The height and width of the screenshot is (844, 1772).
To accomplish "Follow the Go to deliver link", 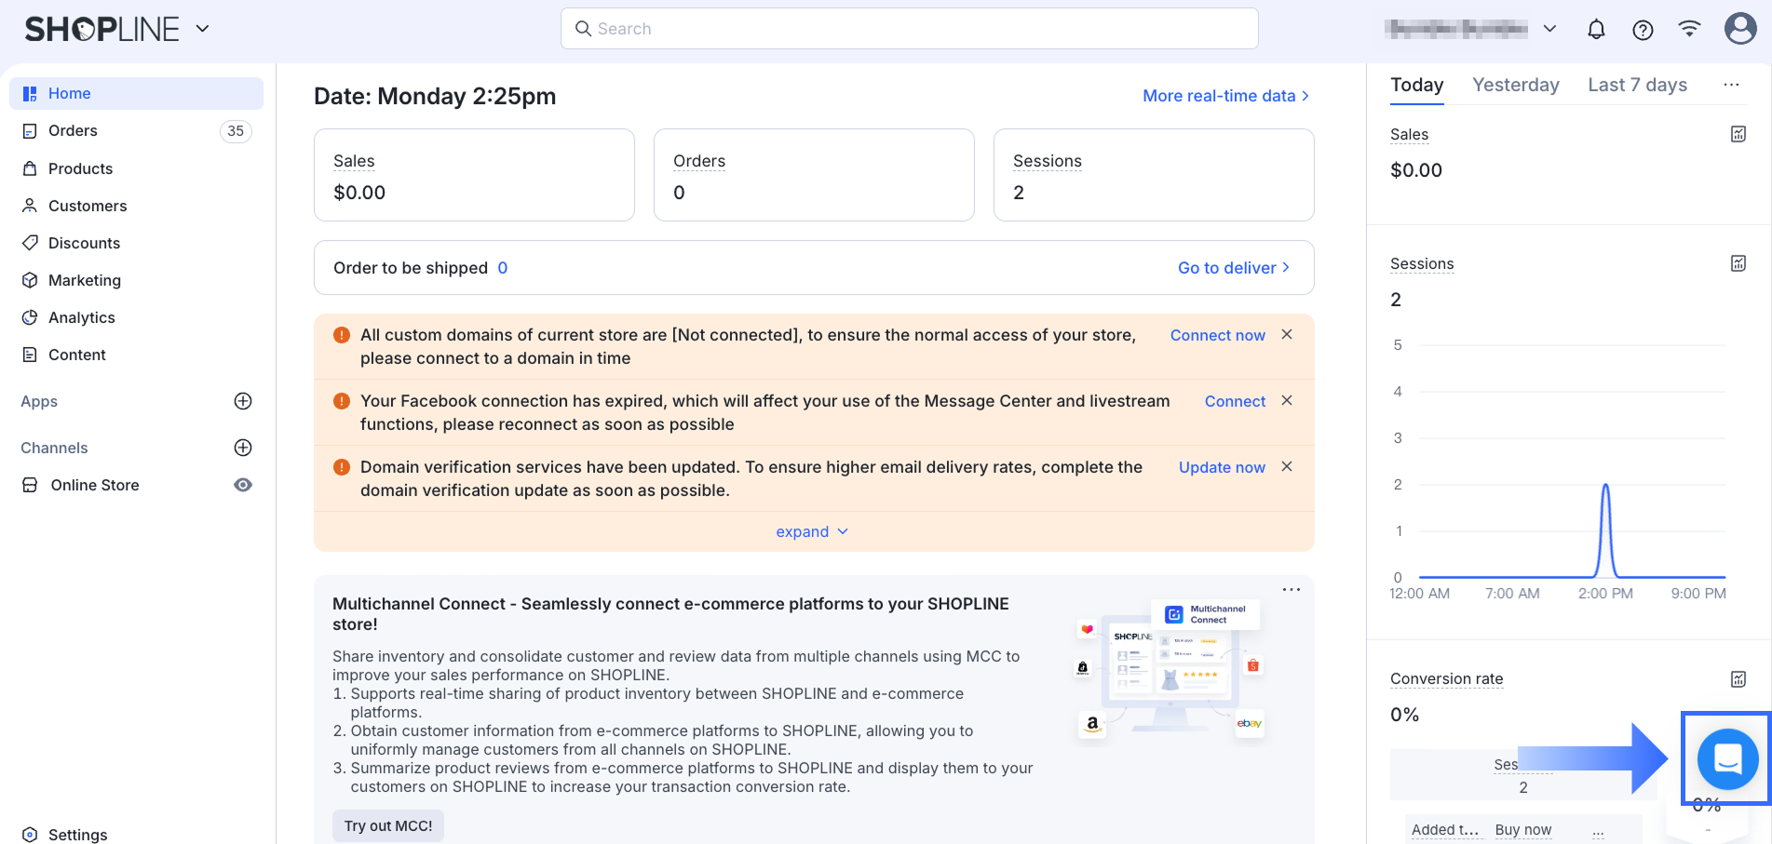I will [1233, 268].
